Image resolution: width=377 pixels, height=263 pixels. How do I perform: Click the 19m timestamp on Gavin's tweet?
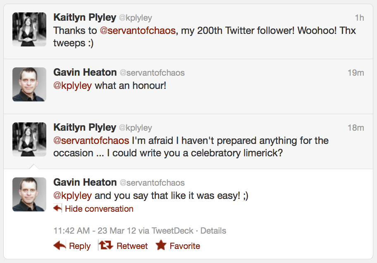[x=356, y=73]
